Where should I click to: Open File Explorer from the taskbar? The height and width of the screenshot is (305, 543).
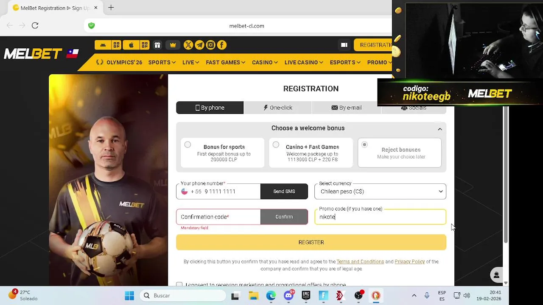[253, 296]
